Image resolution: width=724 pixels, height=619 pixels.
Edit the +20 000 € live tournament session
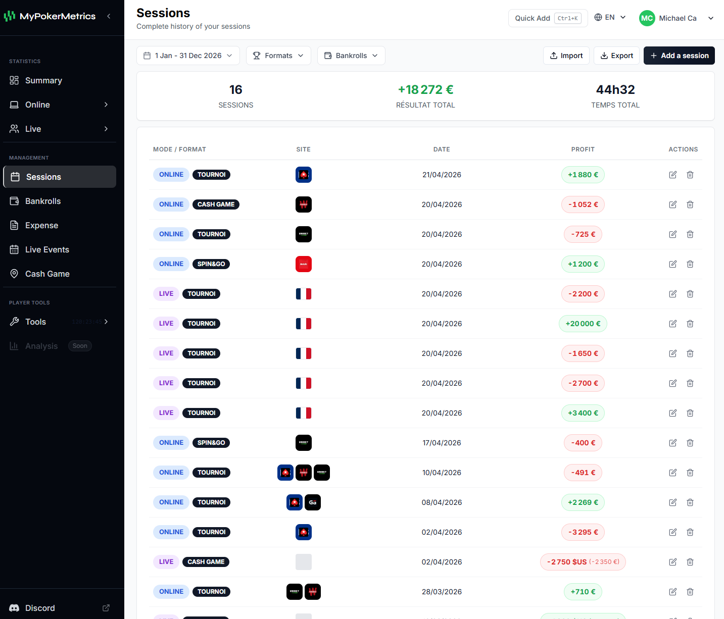pyautogui.click(x=672, y=324)
